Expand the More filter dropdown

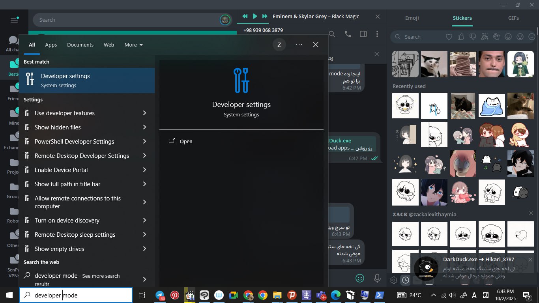point(133,45)
